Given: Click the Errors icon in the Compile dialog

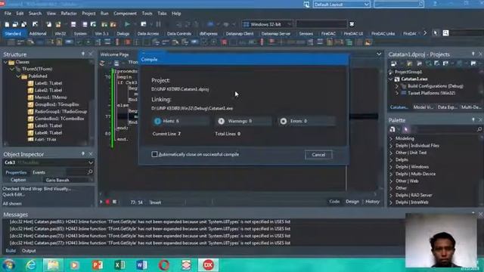Looking at the screenshot, I should [283, 121].
